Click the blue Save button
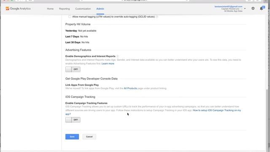 72,137
